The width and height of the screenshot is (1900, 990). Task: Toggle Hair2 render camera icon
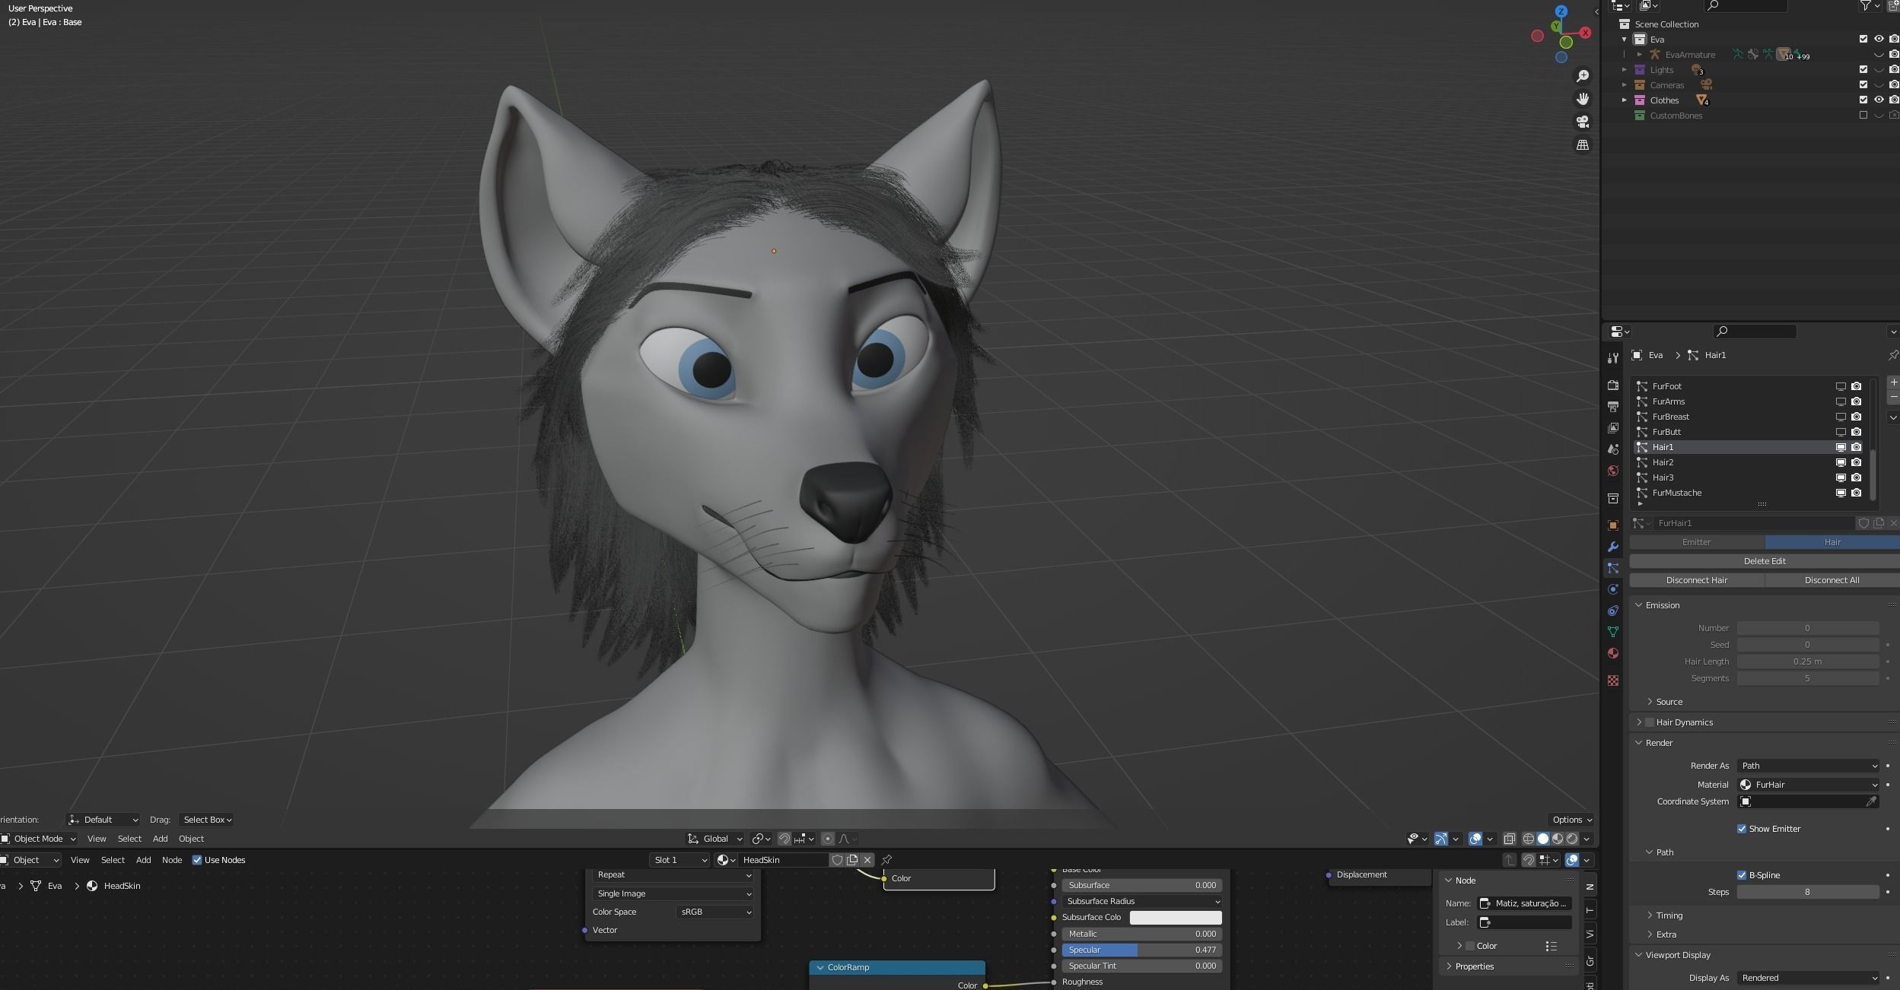click(x=1857, y=462)
